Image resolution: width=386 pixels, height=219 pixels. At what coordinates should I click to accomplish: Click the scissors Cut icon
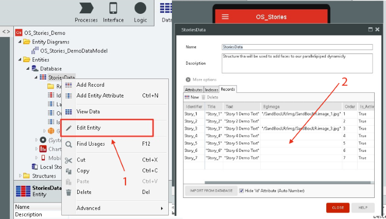click(x=68, y=160)
